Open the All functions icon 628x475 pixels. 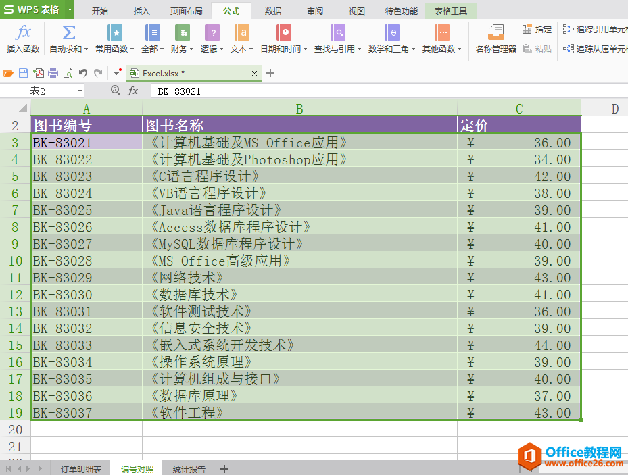pos(153,33)
